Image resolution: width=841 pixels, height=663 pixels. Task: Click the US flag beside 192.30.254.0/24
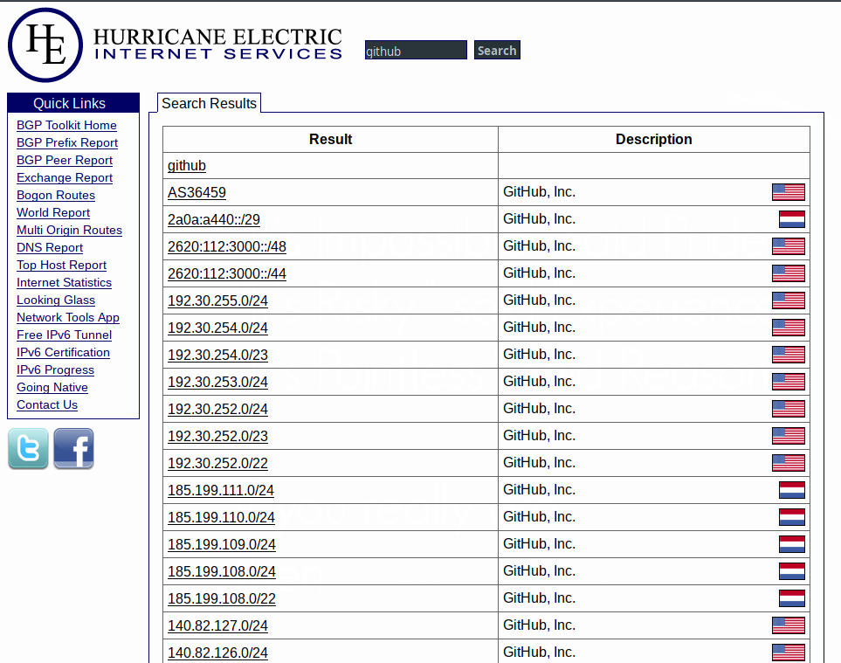point(789,328)
